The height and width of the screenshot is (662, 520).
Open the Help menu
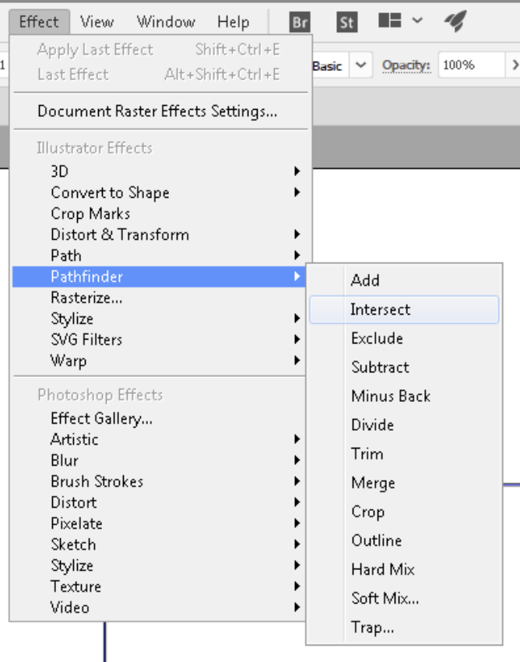pos(233,22)
